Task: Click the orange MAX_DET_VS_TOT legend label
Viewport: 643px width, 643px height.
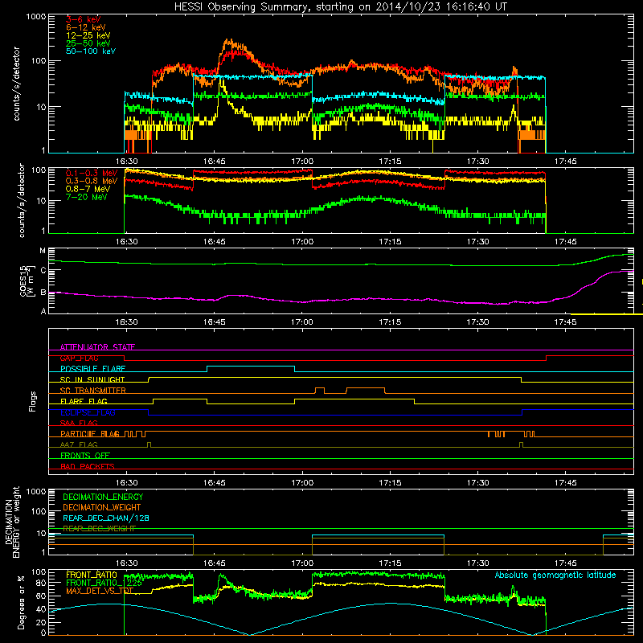Action: (x=100, y=592)
